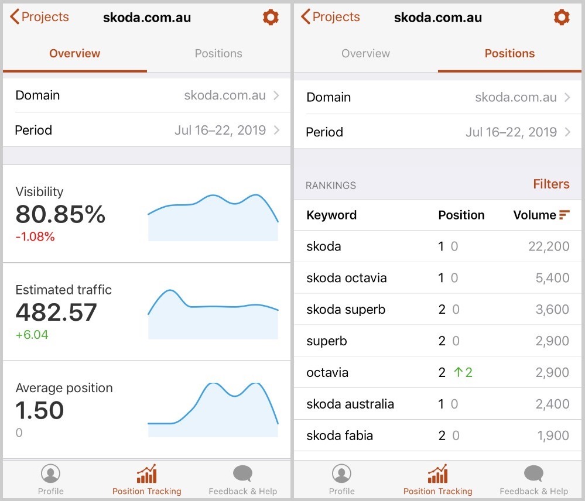Screen dimensions: 585x501
Task: Tap gear settings icon on left Overview screen
Action: [x=271, y=18]
